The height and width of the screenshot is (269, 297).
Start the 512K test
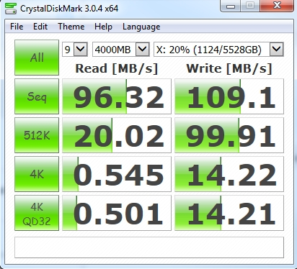point(37,135)
